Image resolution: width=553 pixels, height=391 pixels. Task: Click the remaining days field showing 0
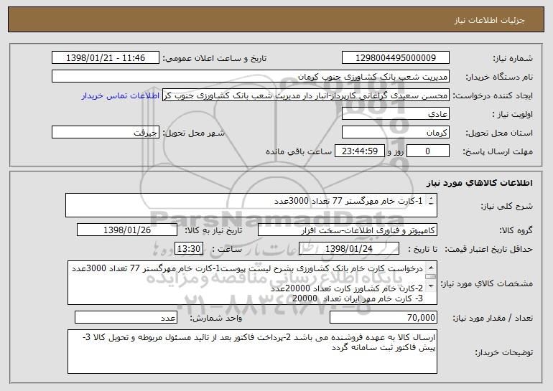428,151
